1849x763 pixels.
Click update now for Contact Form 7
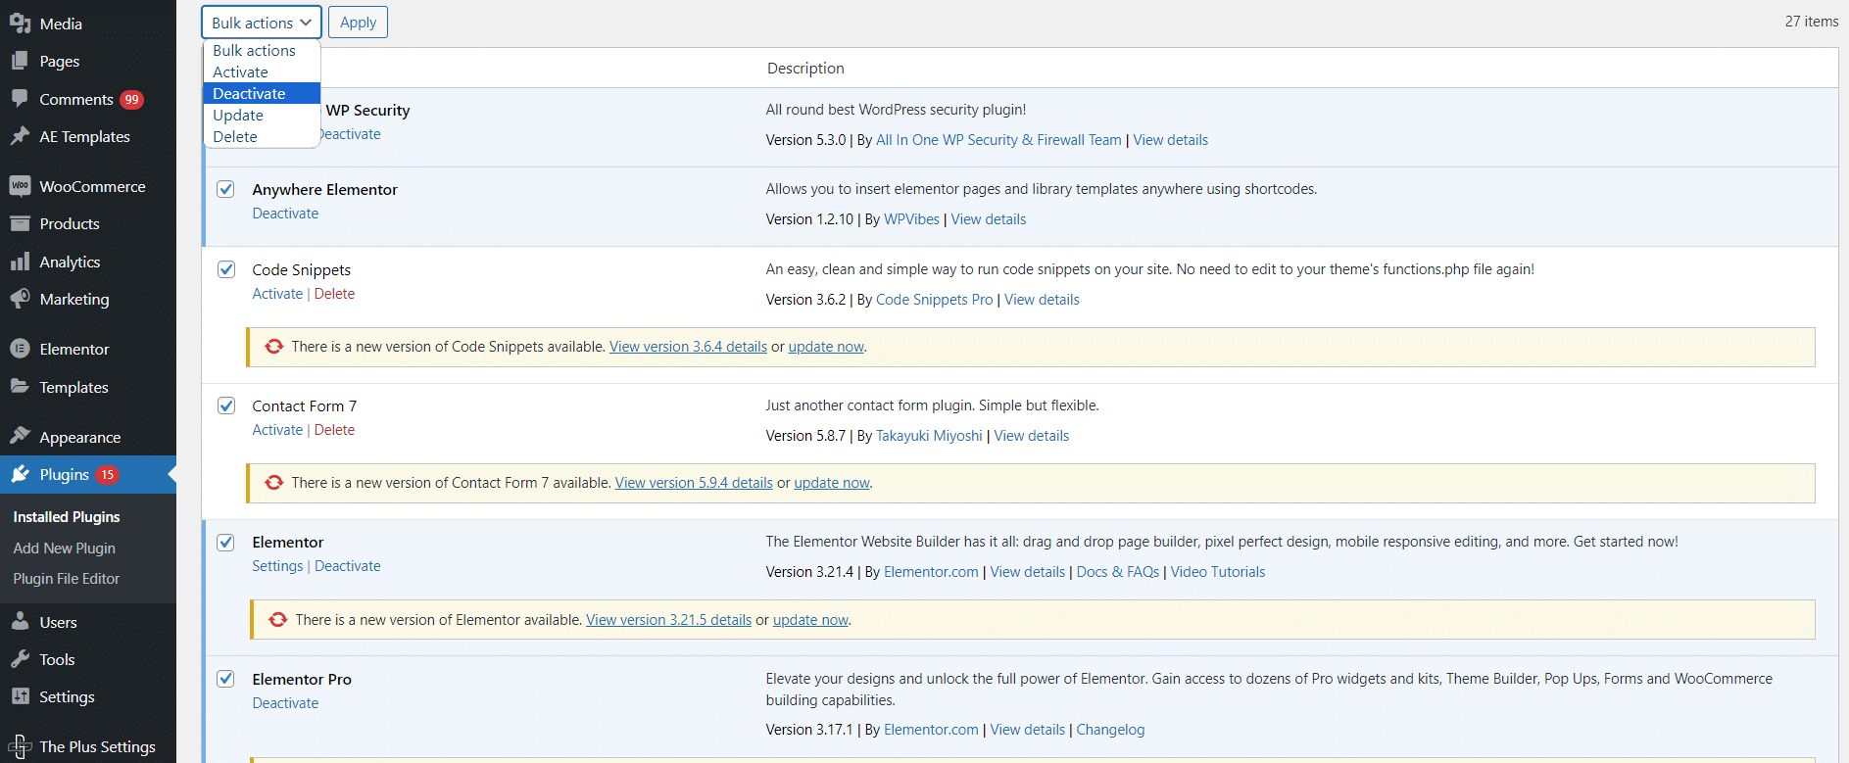pyautogui.click(x=832, y=483)
